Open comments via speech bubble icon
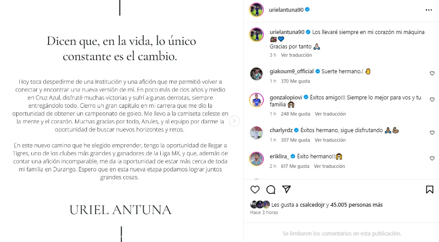The width and height of the screenshot is (439, 242). (271, 190)
